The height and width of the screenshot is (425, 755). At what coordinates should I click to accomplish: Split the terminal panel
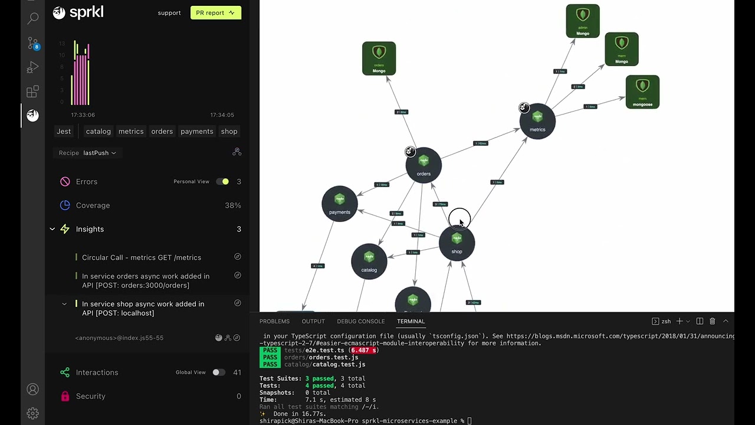[700, 321]
